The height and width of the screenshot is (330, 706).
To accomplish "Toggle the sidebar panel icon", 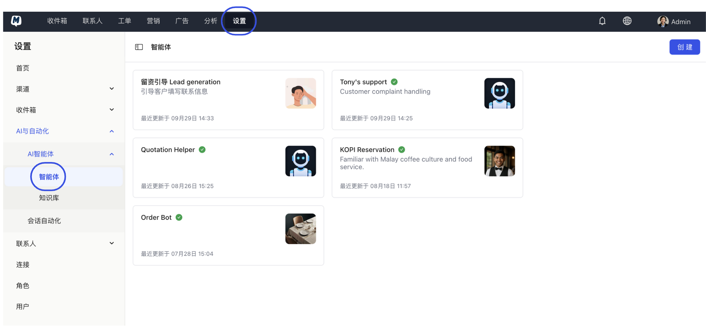I will 139,47.
